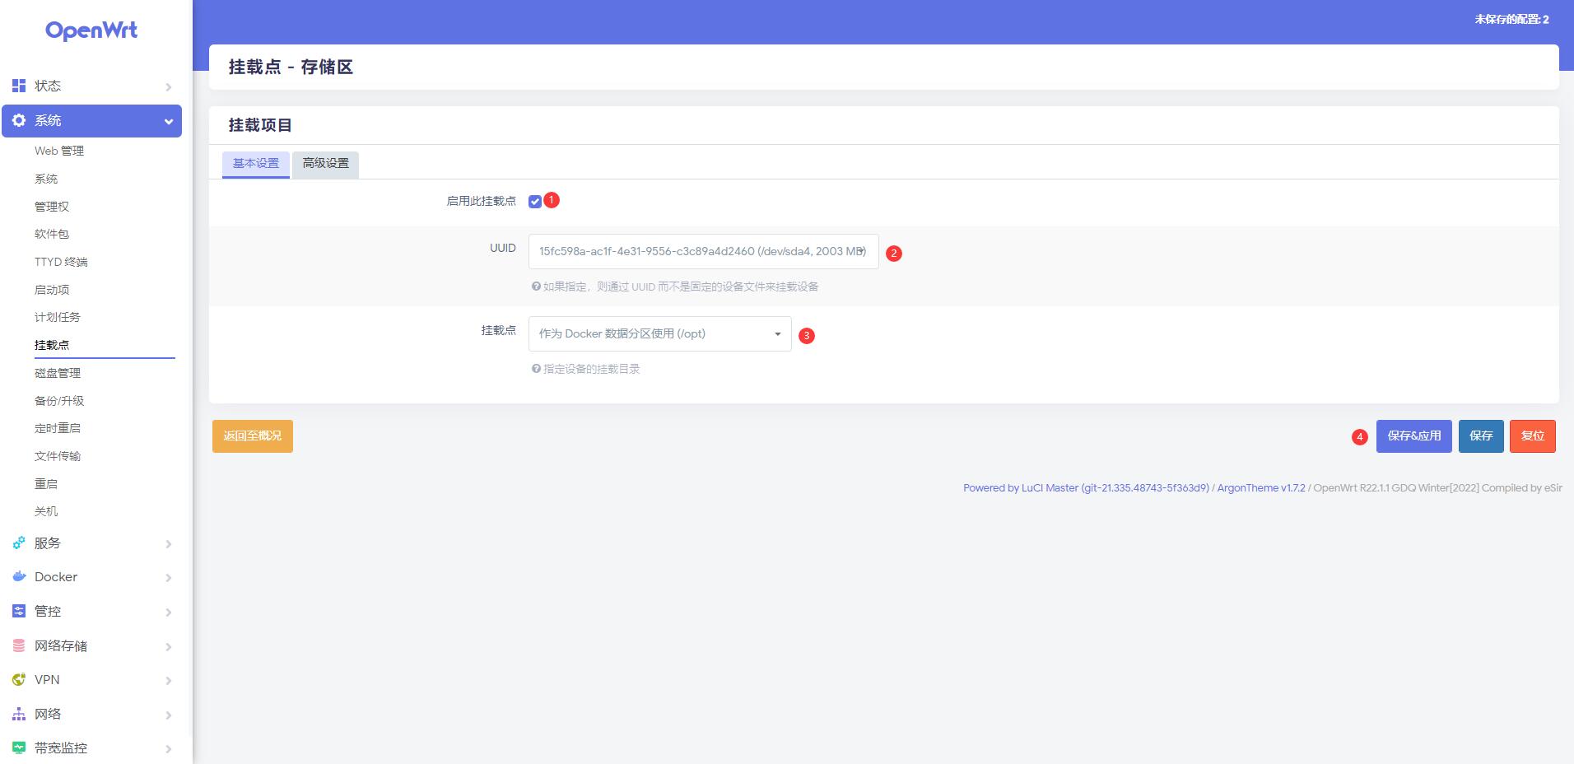
Task: Open the 磁盘管理 page
Action: (x=58, y=373)
